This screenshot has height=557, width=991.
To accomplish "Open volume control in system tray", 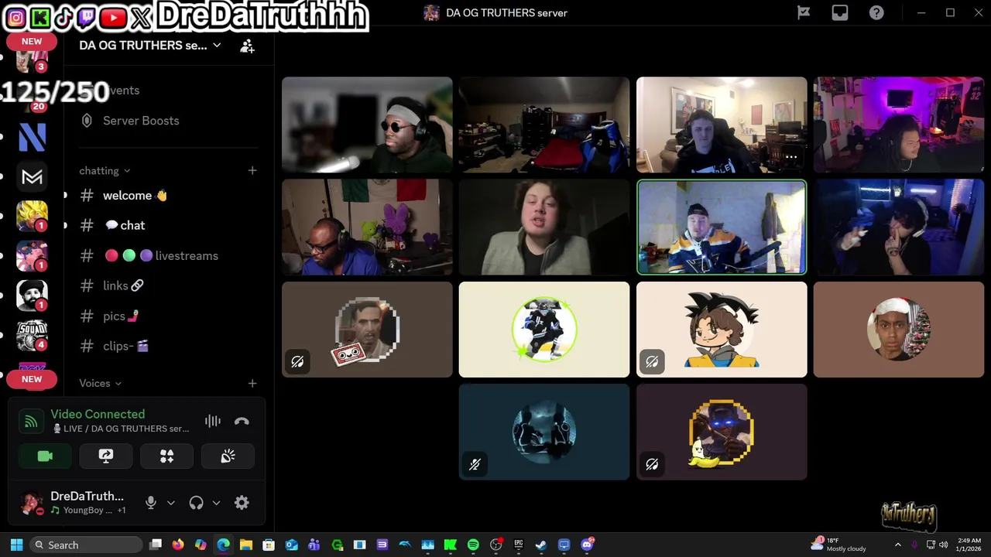I will (944, 545).
